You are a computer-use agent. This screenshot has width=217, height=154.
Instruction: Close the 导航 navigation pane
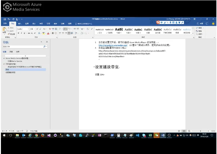(47, 42)
